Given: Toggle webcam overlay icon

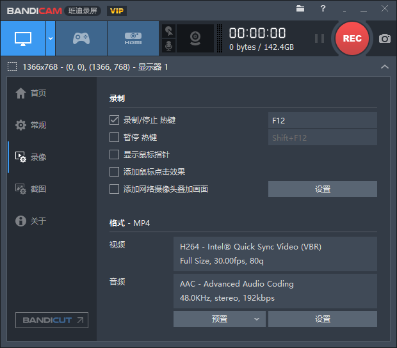Looking at the screenshot, I should click(195, 38).
